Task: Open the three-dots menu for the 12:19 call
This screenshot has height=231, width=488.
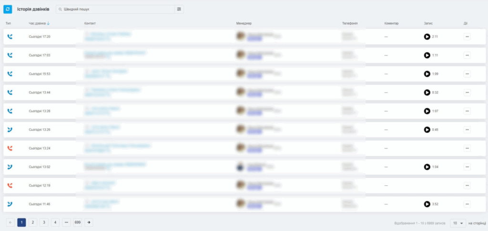Action: click(467, 185)
